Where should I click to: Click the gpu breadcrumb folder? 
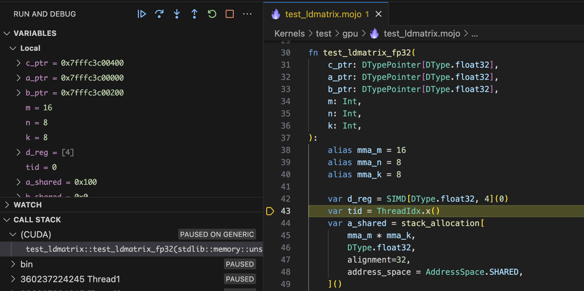[x=350, y=33]
